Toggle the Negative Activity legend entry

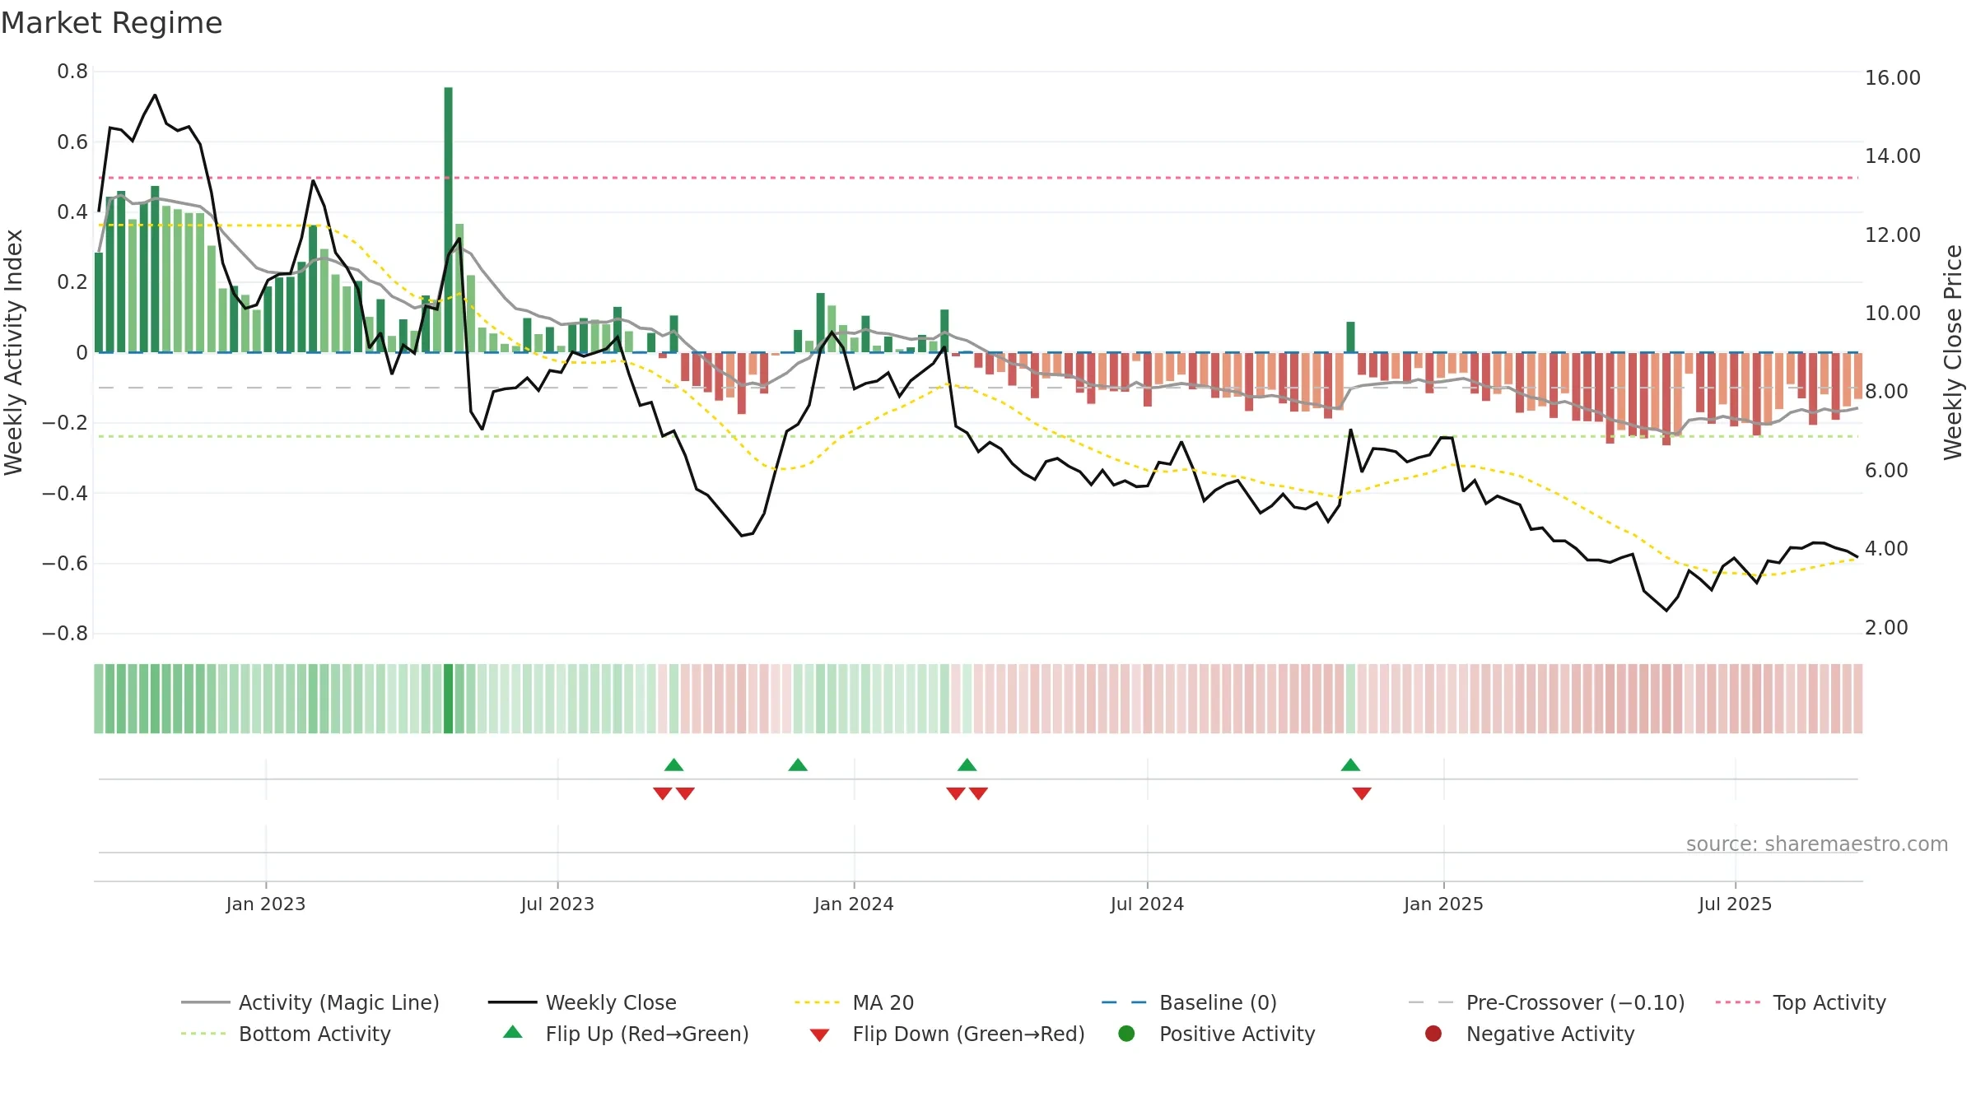(x=1529, y=1034)
